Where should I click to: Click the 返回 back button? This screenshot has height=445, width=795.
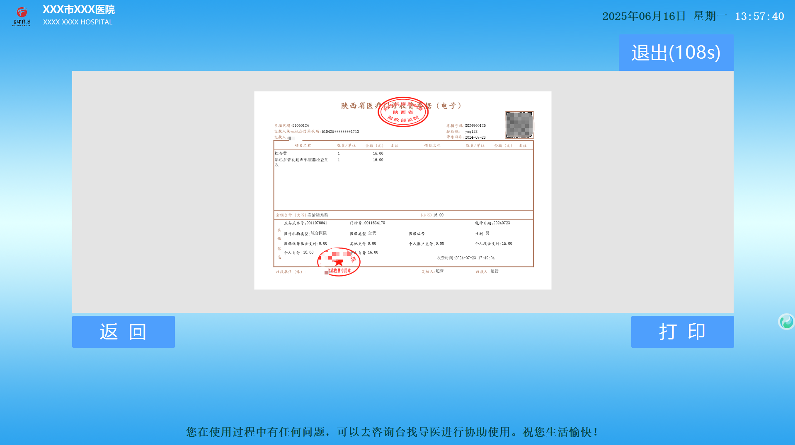point(124,332)
